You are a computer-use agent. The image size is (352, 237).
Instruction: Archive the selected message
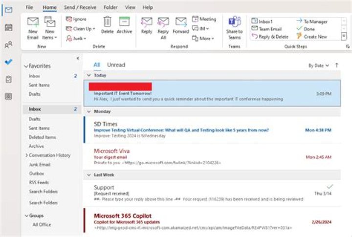(x=124, y=22)
